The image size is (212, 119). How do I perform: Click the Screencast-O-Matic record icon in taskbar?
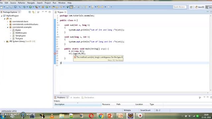(140, 116)
